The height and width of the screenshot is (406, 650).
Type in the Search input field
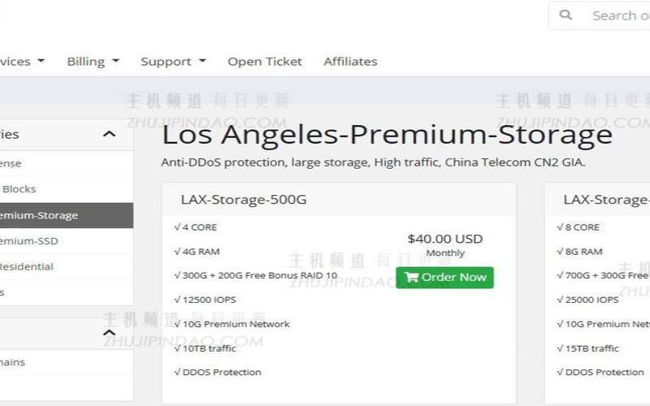[619, 15]
